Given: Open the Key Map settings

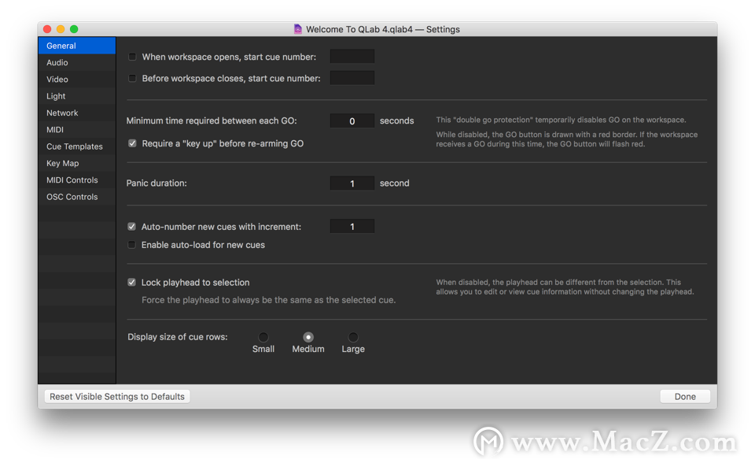Looking at the screenshot, I should (76, 164).
